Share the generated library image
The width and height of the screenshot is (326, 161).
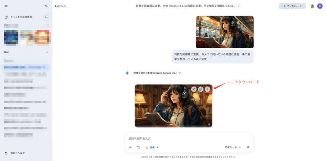pyautogui.click(x=194, y=89)
